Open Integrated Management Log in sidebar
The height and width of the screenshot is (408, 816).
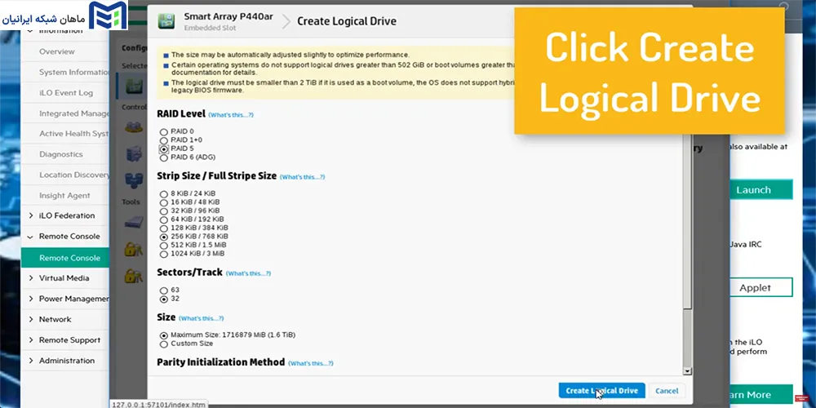pyautogui.click(x=74, y=113)
